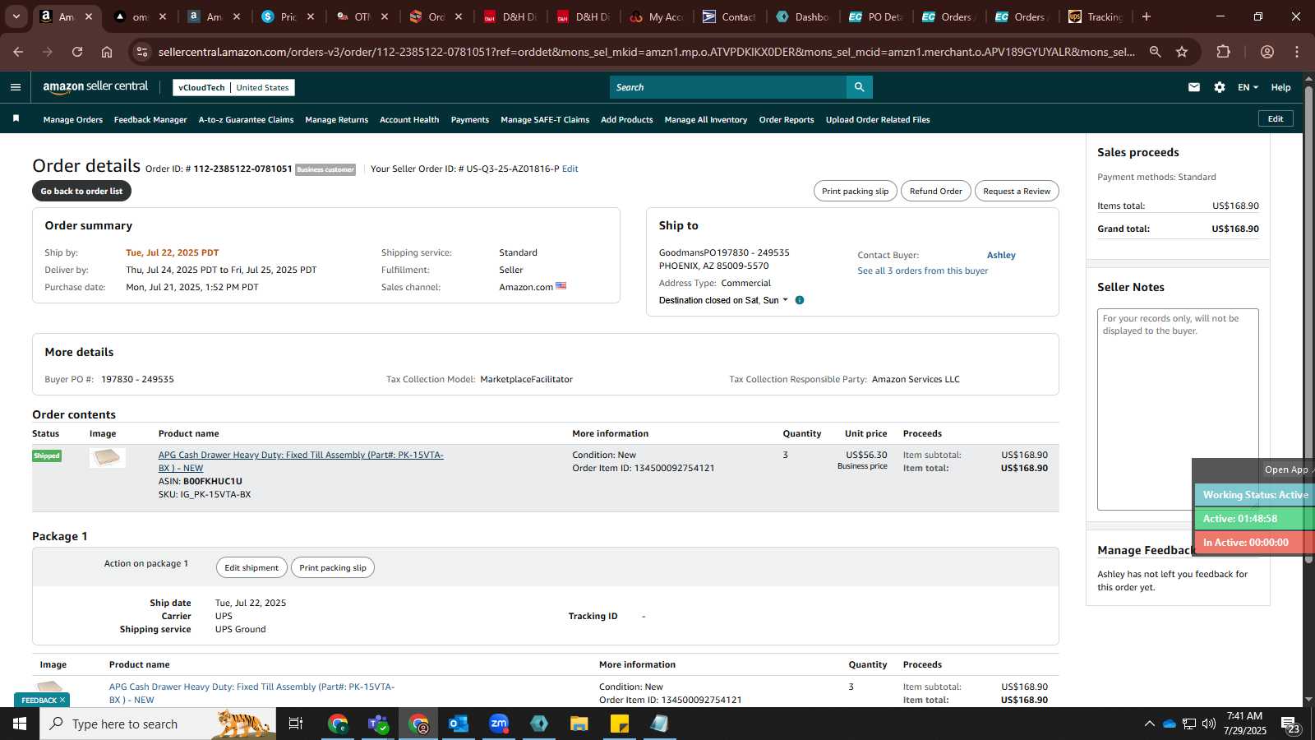The height and width of the screenshot is (740, 1315).
Task: Open File Explorer from the taskbar
Action: pyautogui.click(x=579, y=724)
